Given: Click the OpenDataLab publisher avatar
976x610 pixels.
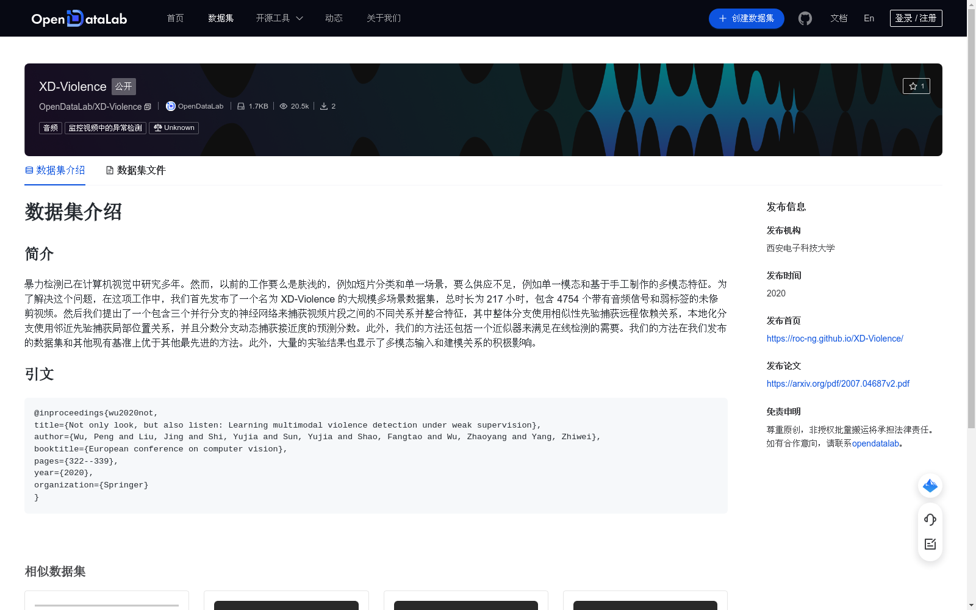Looking at the screenshot, I should click(171, 106).
